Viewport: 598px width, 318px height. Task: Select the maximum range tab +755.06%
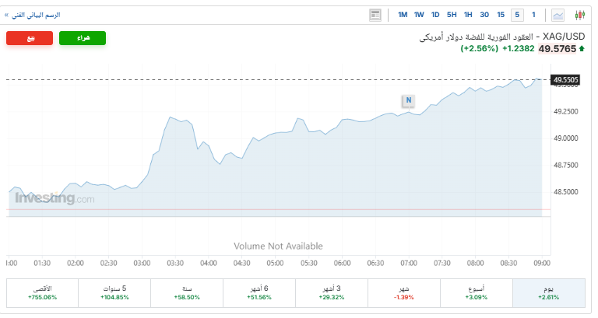[x=42, y=292]
